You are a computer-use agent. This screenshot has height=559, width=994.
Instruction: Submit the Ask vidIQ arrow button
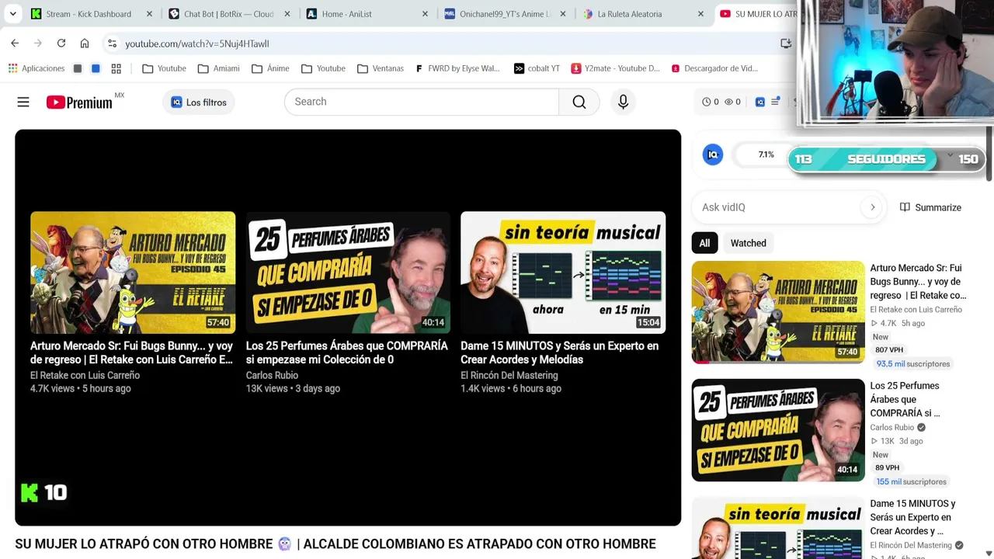pyautogui.click(x=872, y=207)
